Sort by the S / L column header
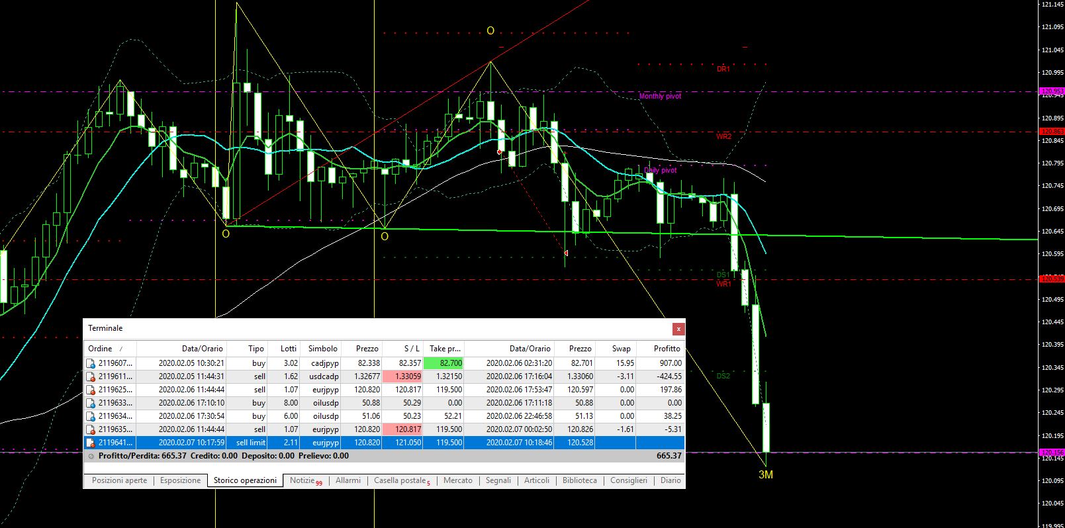 point(402,349)
